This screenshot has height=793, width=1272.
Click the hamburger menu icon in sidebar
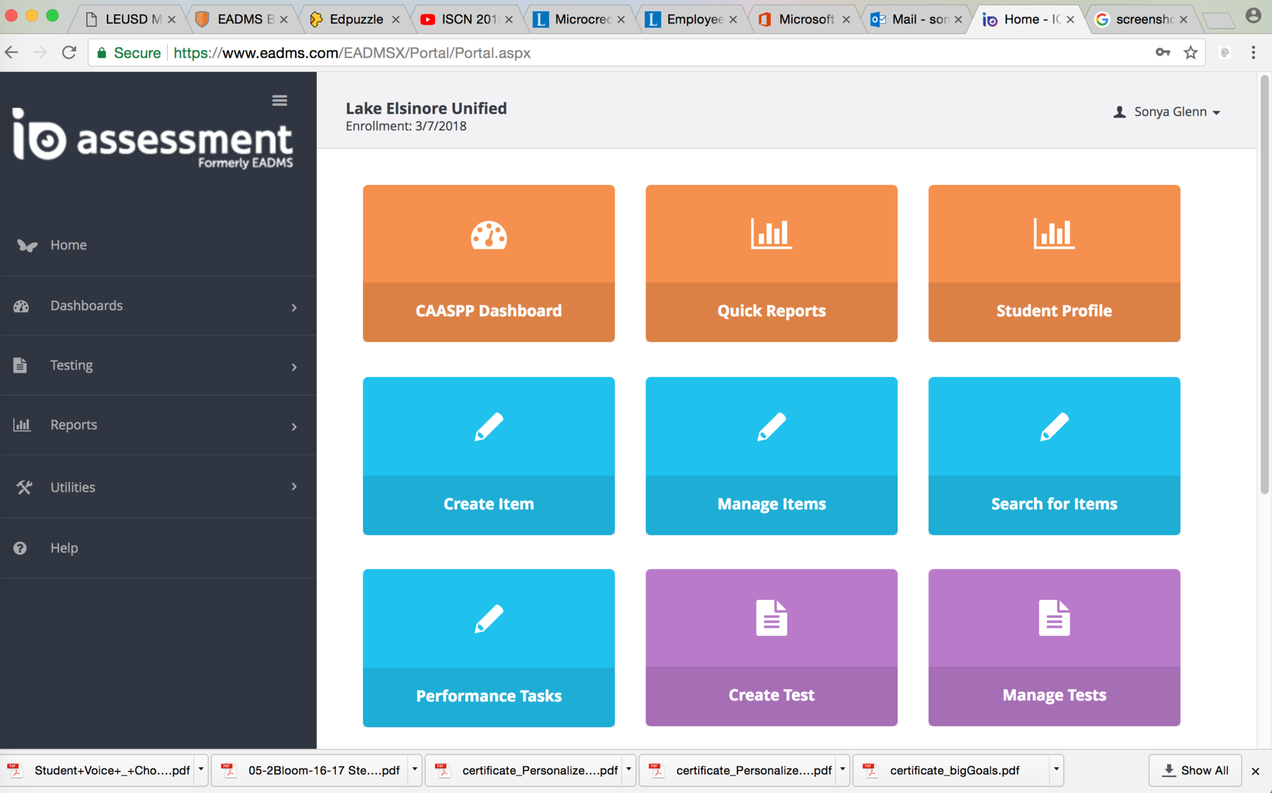[x=279, y=101]
